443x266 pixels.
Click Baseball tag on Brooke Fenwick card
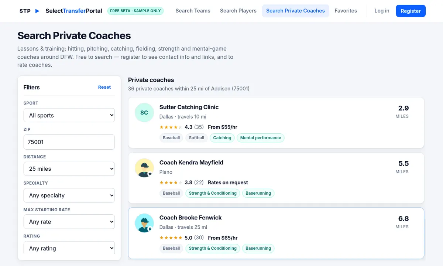(171, 248)
